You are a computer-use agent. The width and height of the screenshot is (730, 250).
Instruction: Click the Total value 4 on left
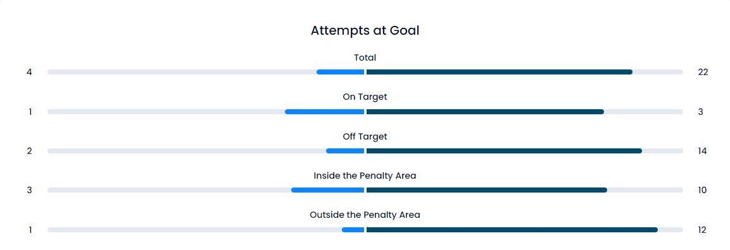click(29, 72)
